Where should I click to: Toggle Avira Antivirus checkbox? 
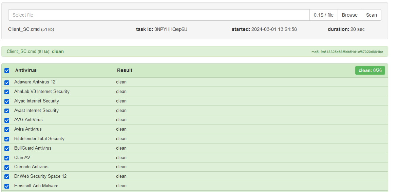click(x=7, y=130)
